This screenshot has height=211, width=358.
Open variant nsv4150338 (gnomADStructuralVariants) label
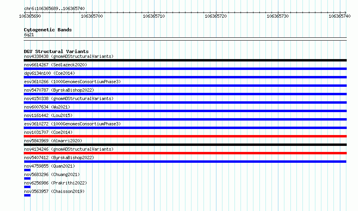[69, 98]
